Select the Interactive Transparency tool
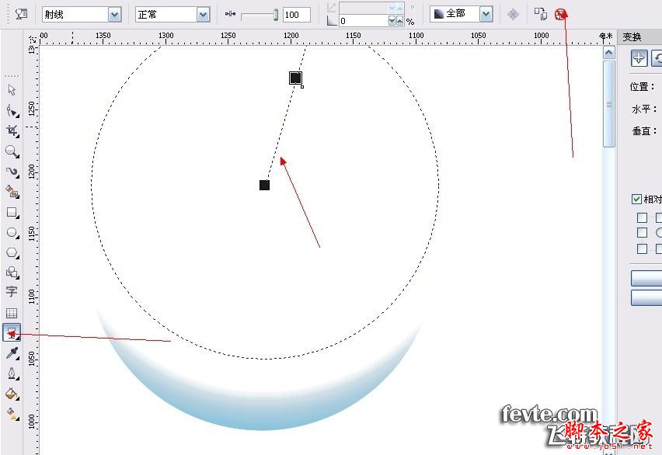The width and height of the screenshot is (662, 455). click(x=12, y=332)
